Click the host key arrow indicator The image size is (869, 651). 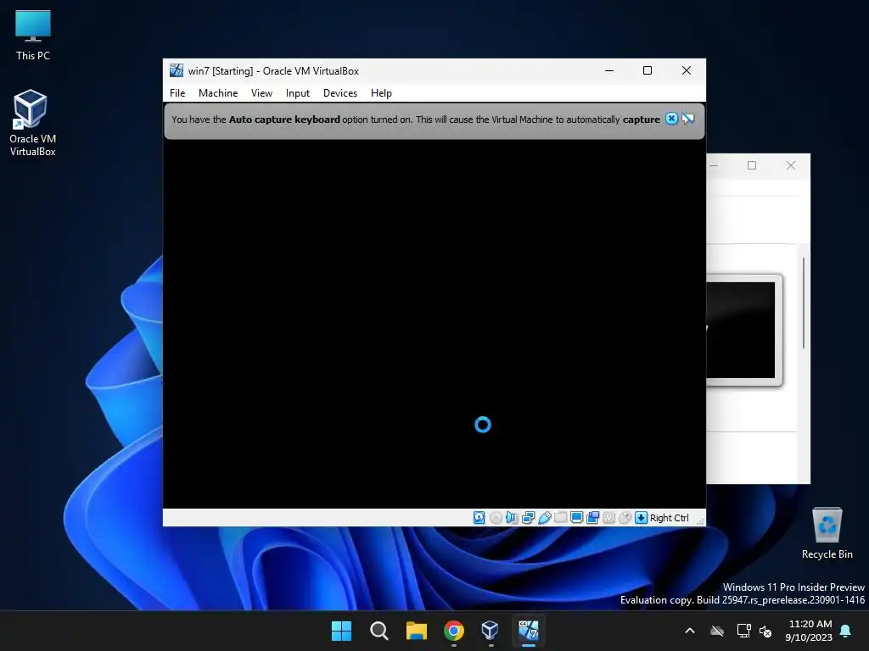[x=641, y=518]
